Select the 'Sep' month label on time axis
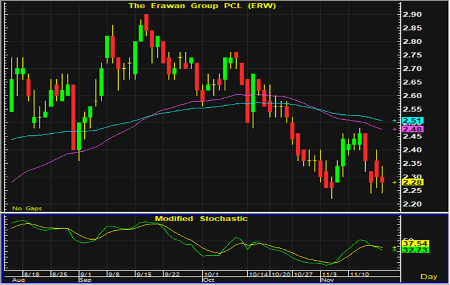This screenshot has height=285, width=450. (x=85, y=279)
